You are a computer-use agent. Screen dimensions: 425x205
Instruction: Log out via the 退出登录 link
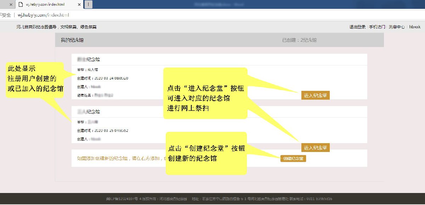coord(357,27)
